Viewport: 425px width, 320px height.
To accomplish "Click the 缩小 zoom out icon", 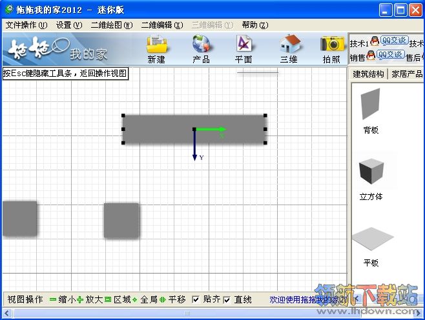I will [x=53, y=299].
